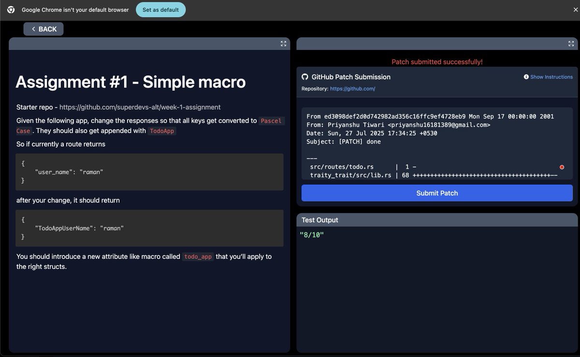Click the Test Output header

[x=437, y=220]
